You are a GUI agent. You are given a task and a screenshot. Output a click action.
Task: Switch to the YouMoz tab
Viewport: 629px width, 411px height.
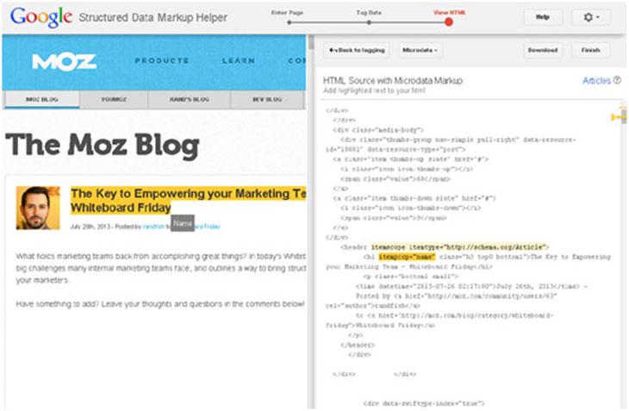pos(114,100)
